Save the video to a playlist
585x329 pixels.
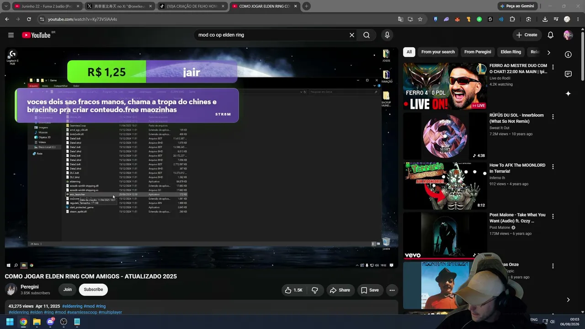pyautogui.click(x=370, y=290)
